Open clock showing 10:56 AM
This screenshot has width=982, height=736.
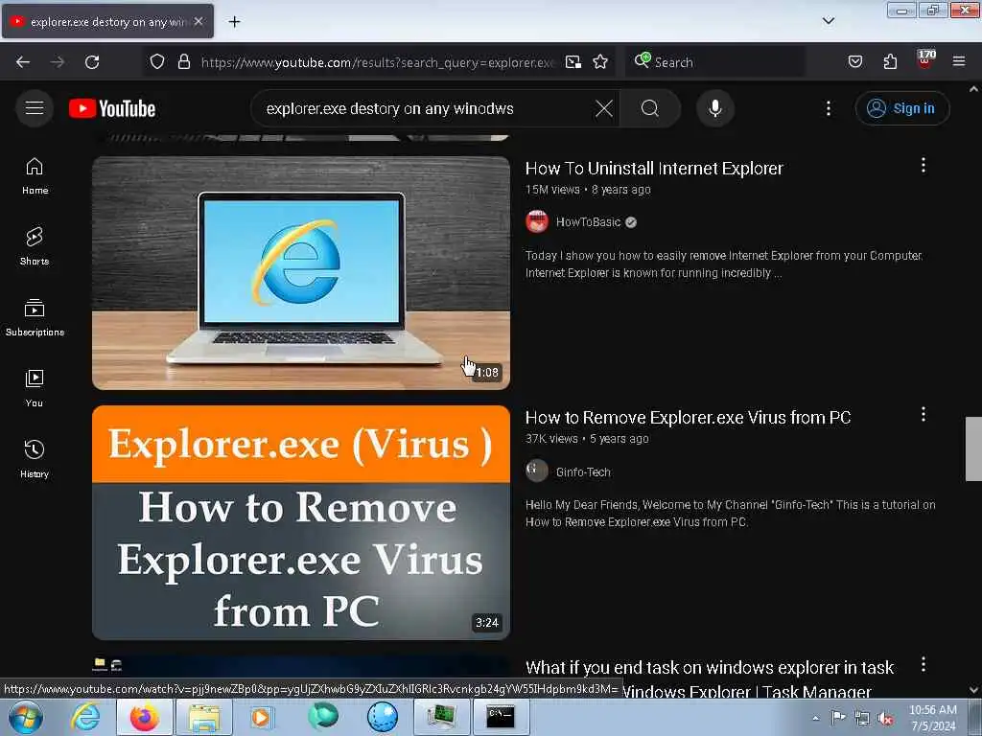pos(932,718)
